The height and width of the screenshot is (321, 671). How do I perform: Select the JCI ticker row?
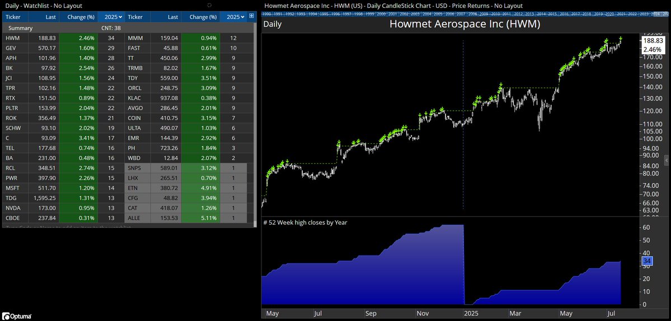pyautogui.click(x=63, y=78)
